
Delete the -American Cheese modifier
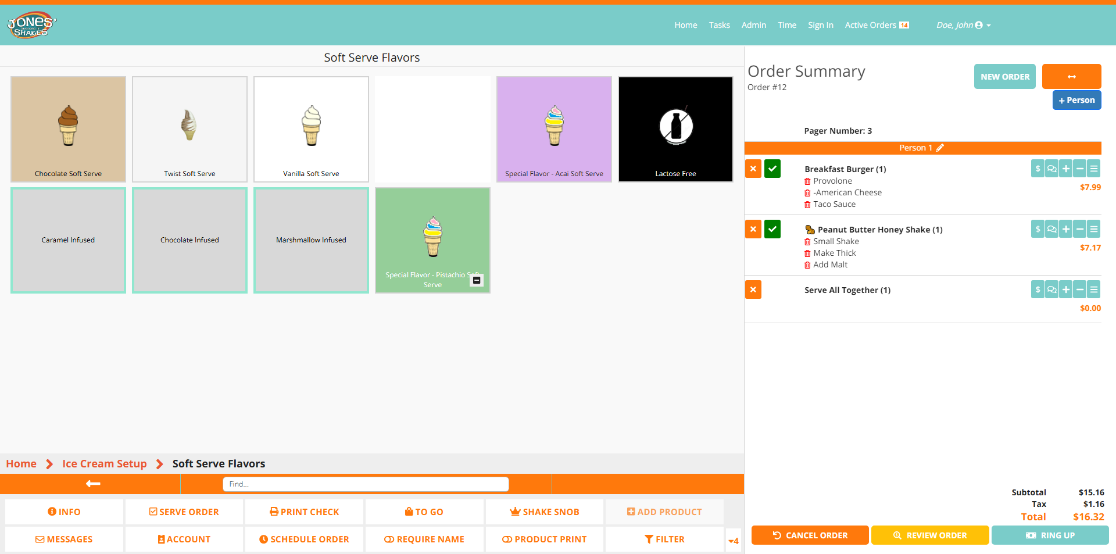(807, 193)
